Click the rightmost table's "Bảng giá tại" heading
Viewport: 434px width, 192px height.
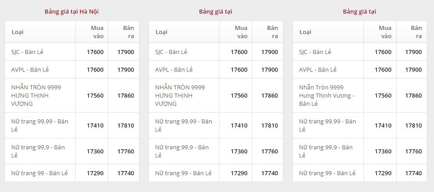point(359,11)
